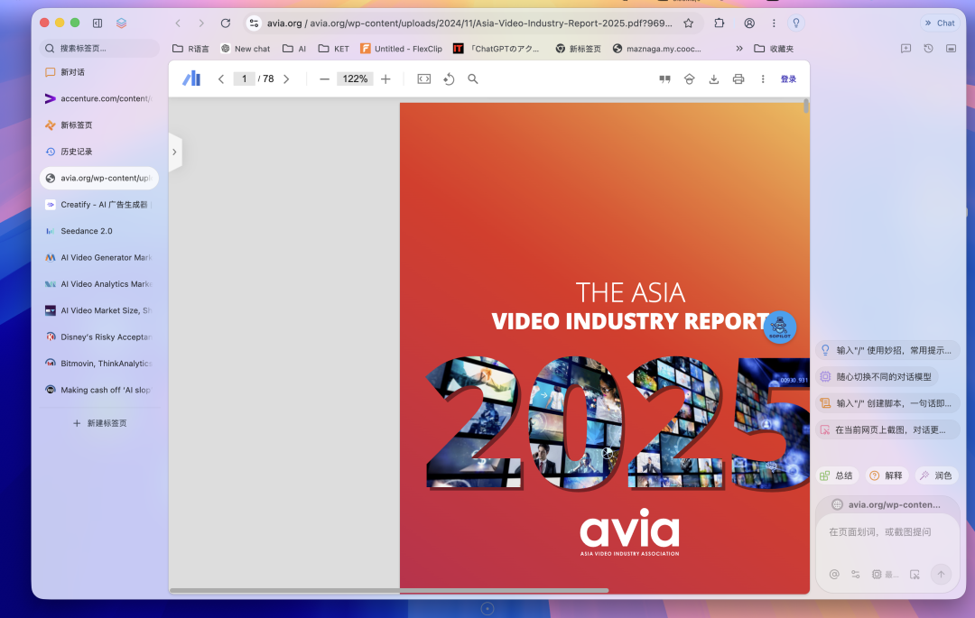Toggle the browser sidebar panel icon
This screenshot has height=618, width=975.
click(x=97, y=23)
